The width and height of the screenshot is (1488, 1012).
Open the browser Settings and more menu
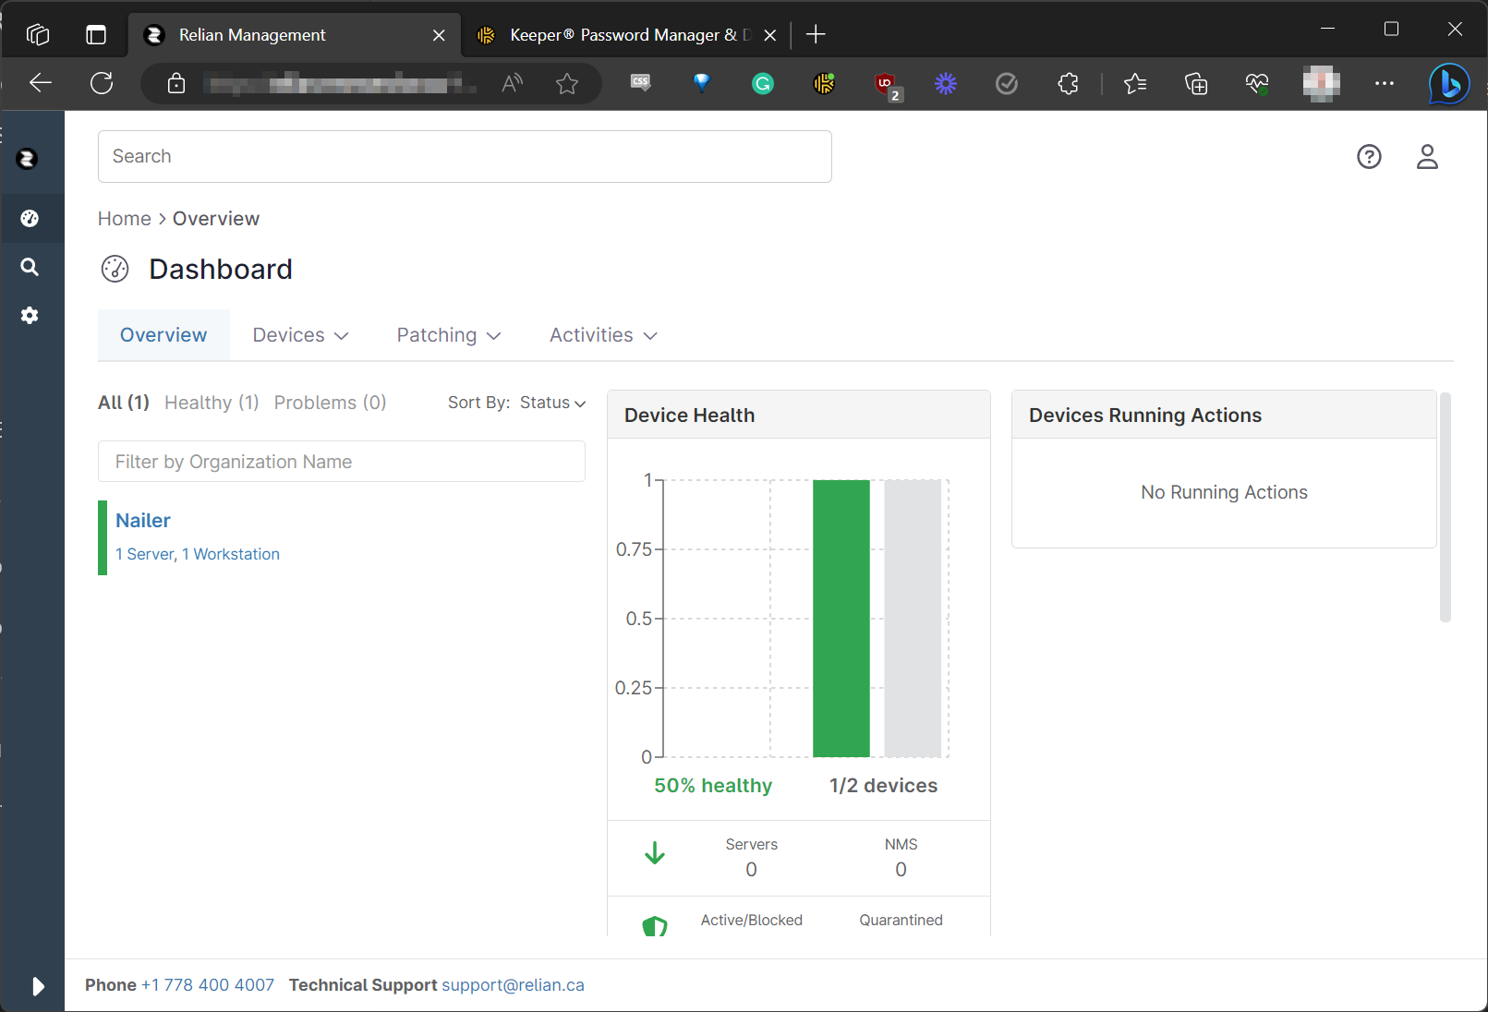click(x=1385, y=83)
